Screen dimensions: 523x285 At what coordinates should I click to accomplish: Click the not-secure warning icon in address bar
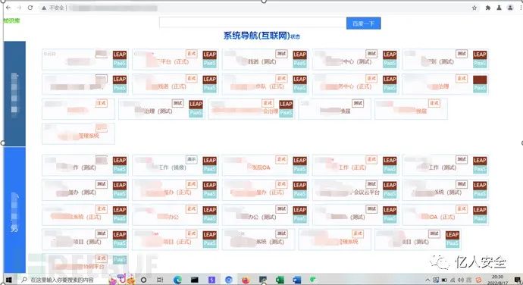[x=44, y=8]
